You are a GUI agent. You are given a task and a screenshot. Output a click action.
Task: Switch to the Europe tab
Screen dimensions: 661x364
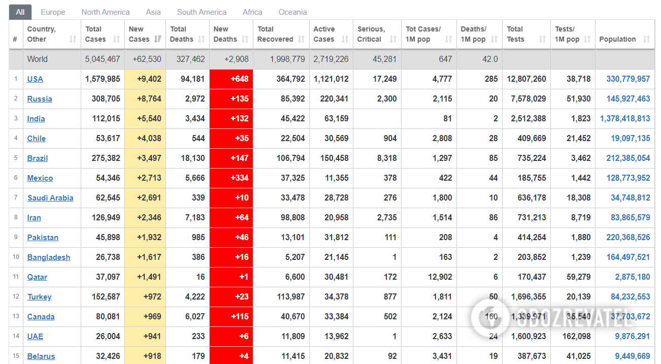coord(53,12)
